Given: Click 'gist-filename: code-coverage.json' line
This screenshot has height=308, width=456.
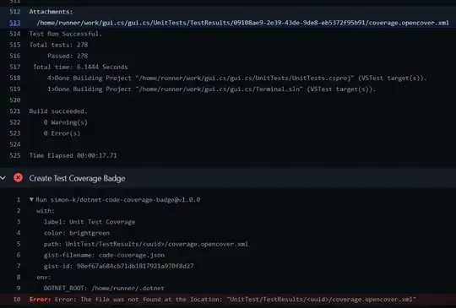Looking at the screenshot, I should [104, 255].
